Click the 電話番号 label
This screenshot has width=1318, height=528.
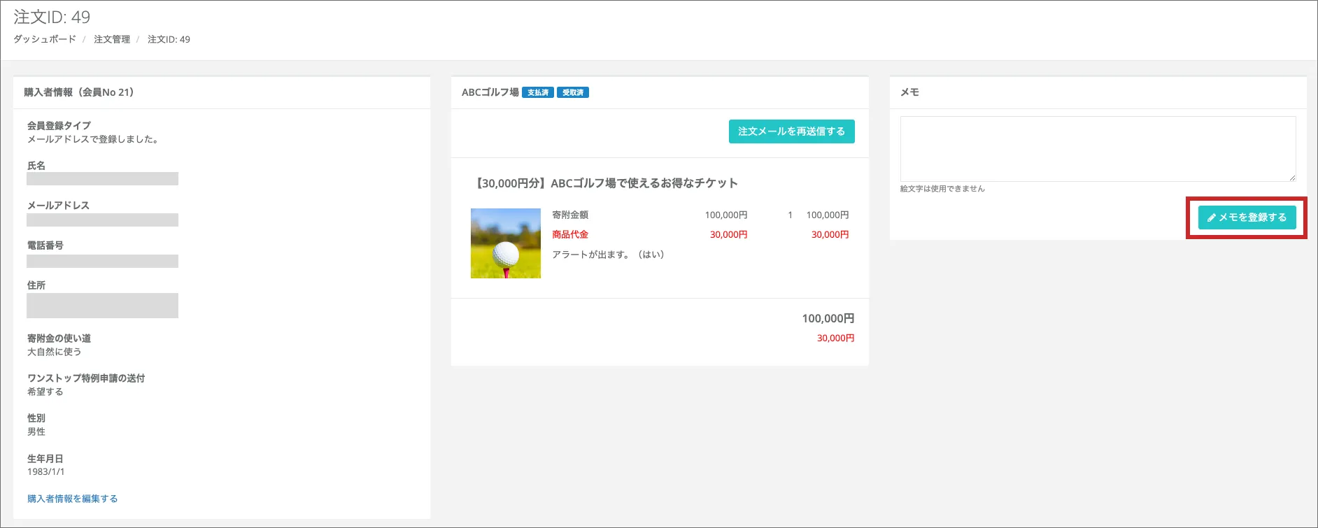pyautogui.click(x=45, y=245)
